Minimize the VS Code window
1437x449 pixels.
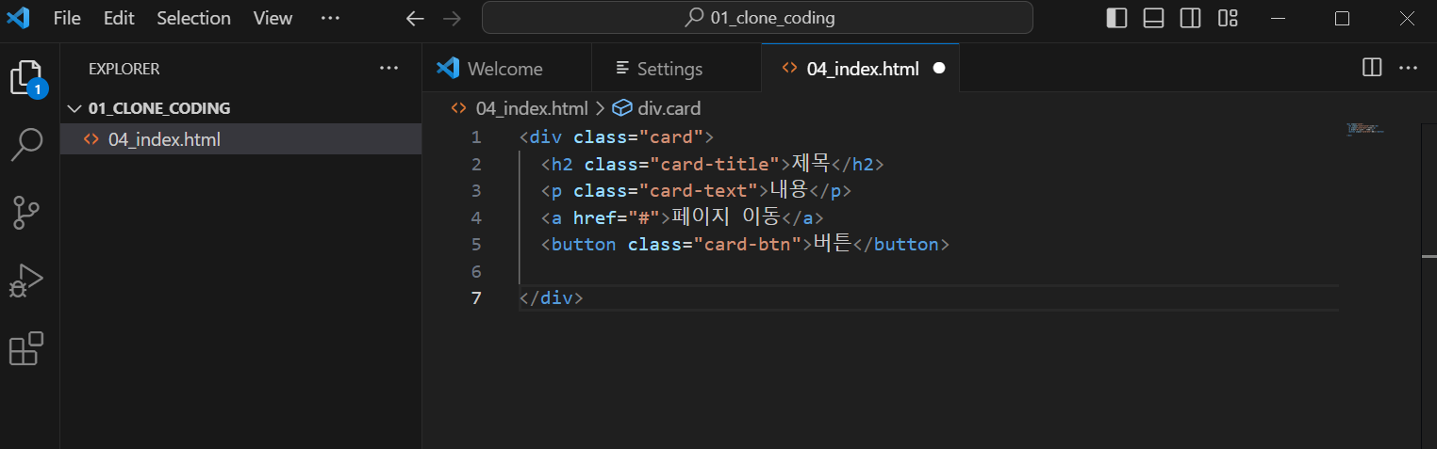[1278, 18]
